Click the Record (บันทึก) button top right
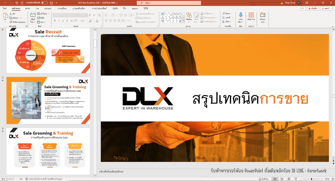Screen dimensions: 335x181 [x=313, y=8]
